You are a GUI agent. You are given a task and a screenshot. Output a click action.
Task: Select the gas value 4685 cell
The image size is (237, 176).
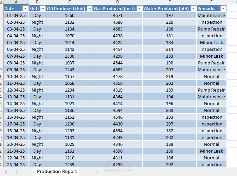coord(117,70)
